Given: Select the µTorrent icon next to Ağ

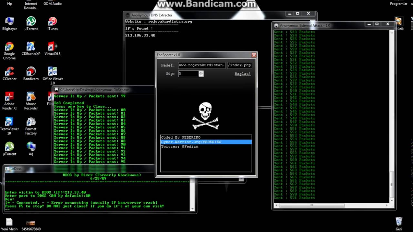Looking at the screenshot, I should tap(9, 149).
